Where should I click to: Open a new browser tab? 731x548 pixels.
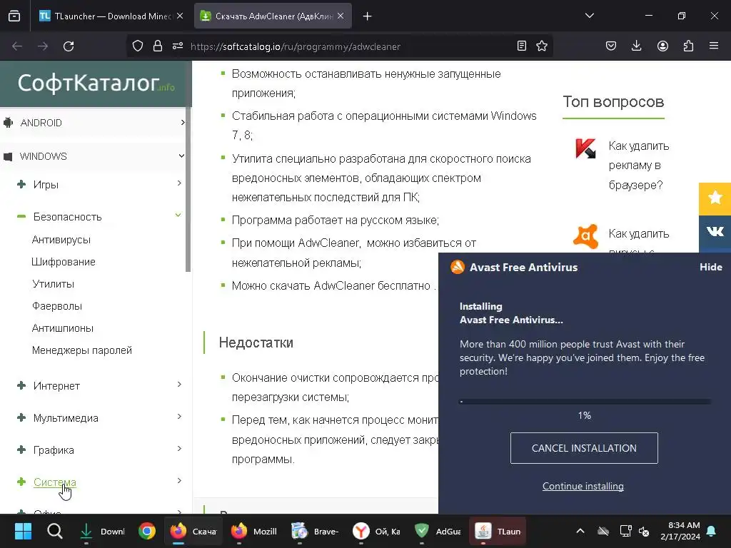[x=368, y=16]
